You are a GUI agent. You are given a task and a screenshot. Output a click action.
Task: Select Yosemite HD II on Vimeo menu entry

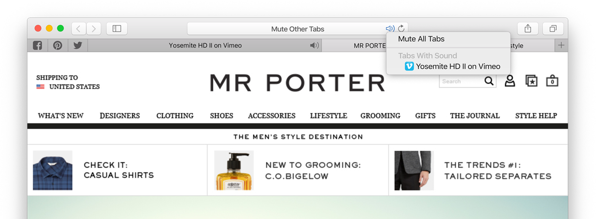click(448, 66)
